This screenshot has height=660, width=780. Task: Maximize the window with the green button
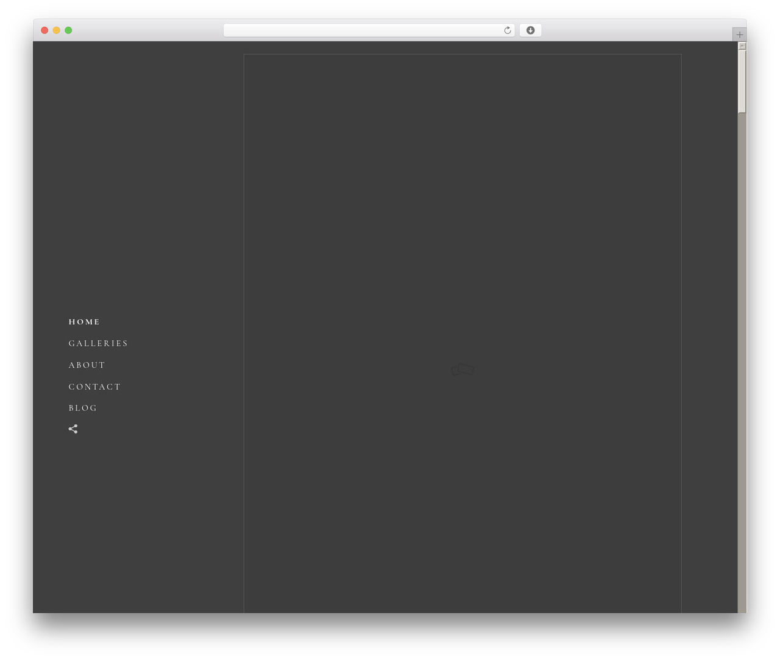[68, 30]
